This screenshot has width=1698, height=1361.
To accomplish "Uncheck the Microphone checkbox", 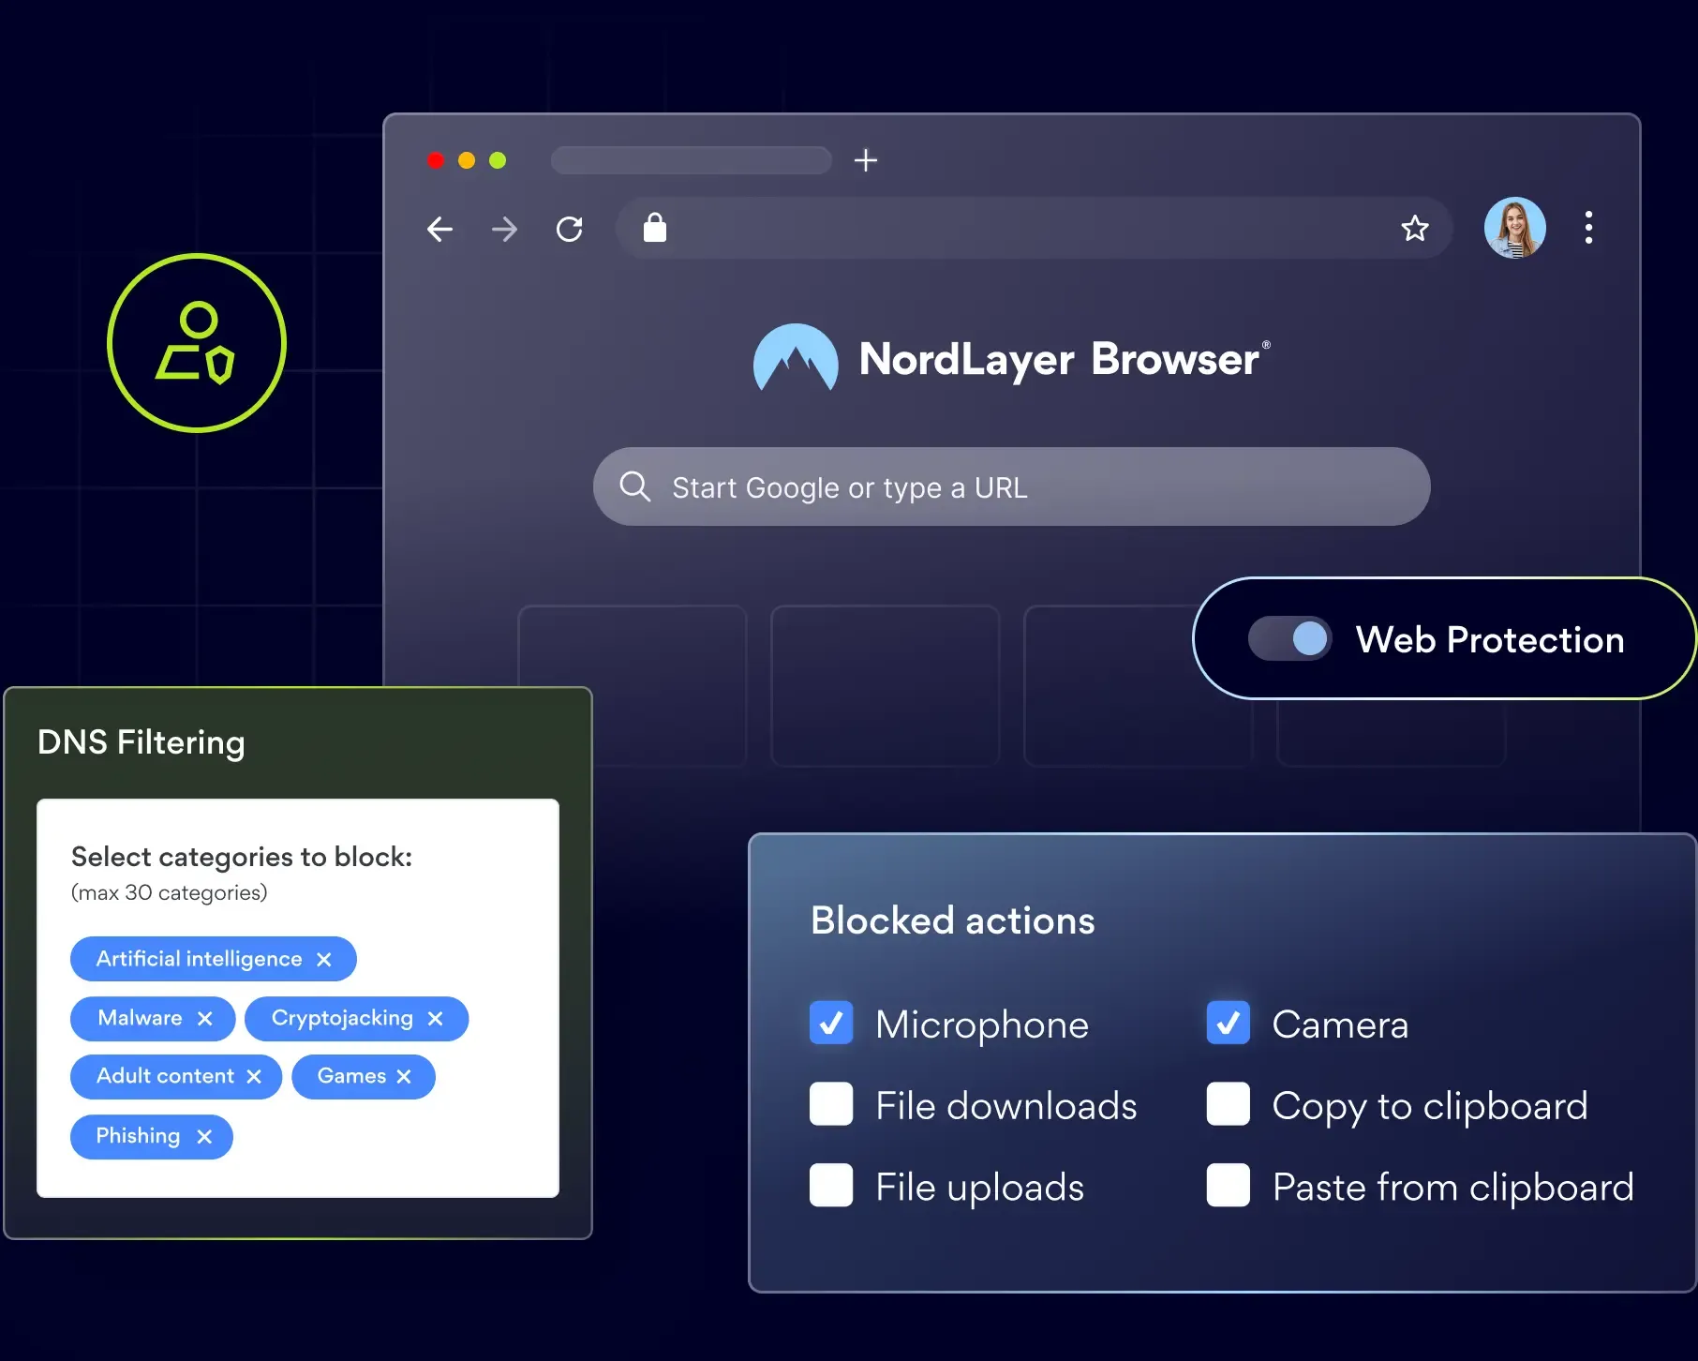I will 831,1023.
